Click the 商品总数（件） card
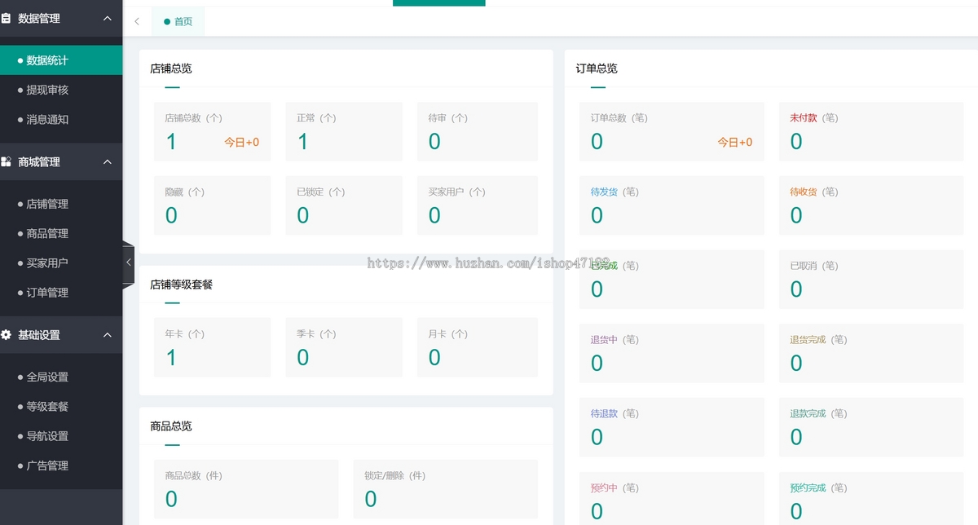The height and width of the screenshot is (525, 978). coord(246,489)
